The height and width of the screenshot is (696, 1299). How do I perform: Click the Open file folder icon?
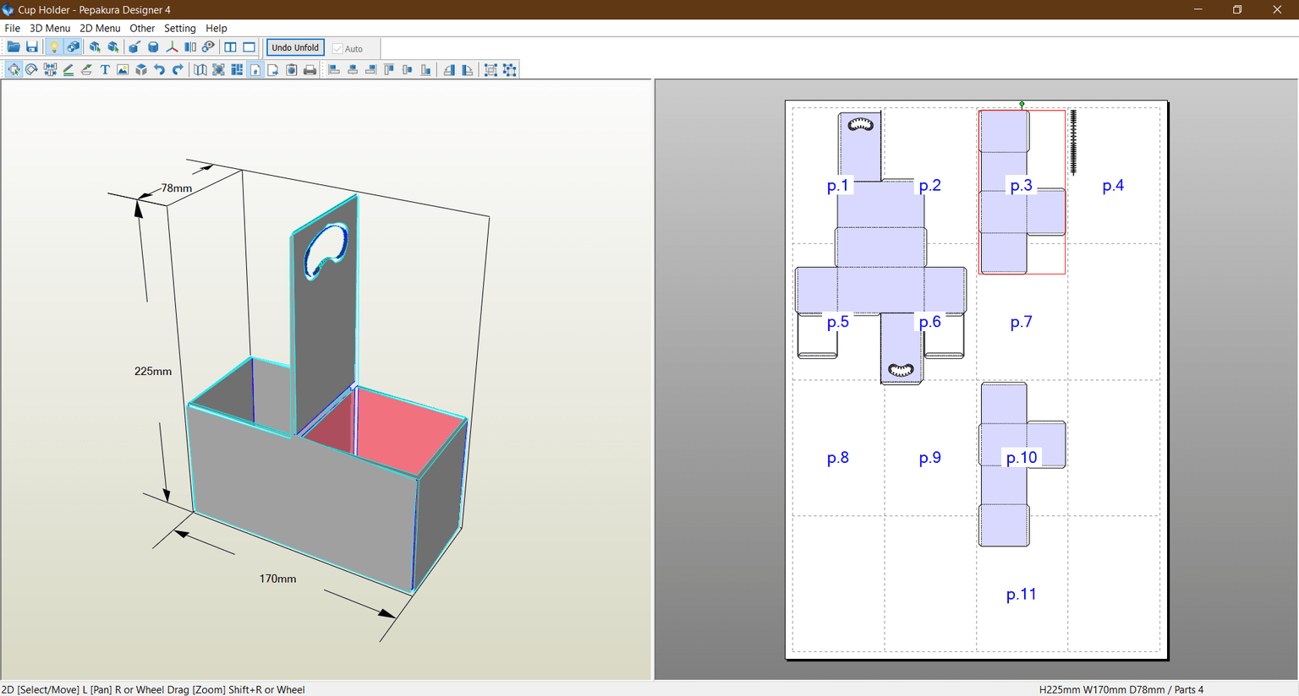coord(14,47)
